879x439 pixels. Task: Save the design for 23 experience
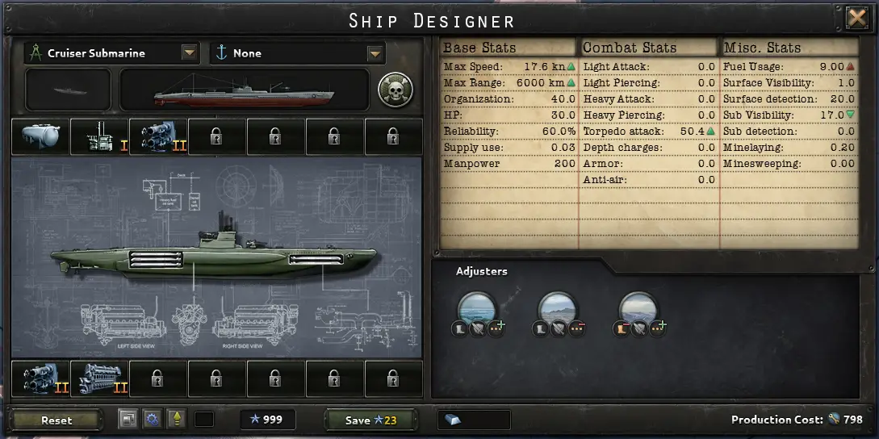tap(371, 420)
